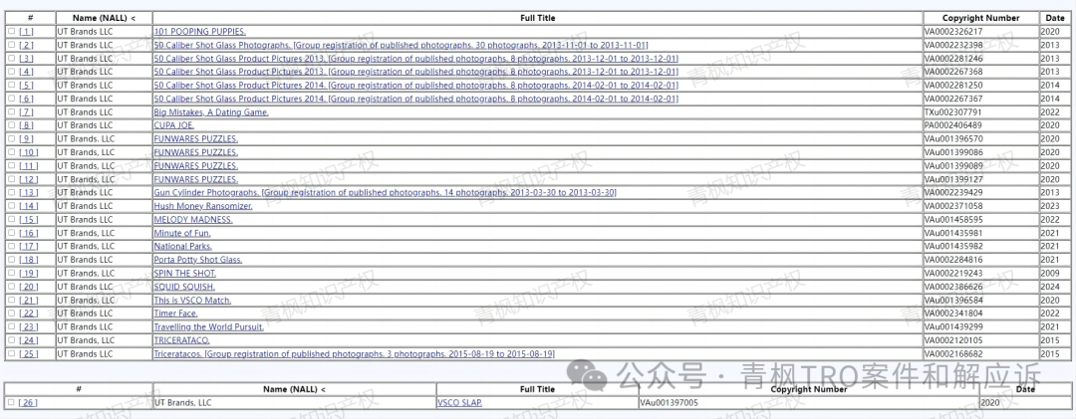Open 50 Caliber Shot Glass Photographs 30 photographs title
The image size is (1076, 419).
click(401, 45)
